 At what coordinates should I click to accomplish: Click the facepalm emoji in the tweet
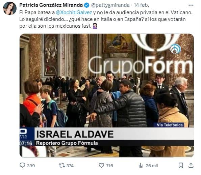[x=95, y=26]
